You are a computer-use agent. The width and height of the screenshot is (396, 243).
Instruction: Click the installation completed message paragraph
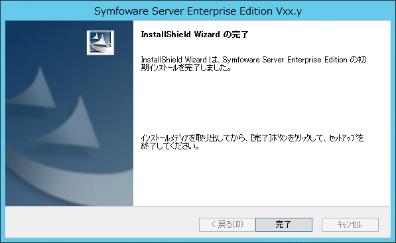click(x=253, y=64)
